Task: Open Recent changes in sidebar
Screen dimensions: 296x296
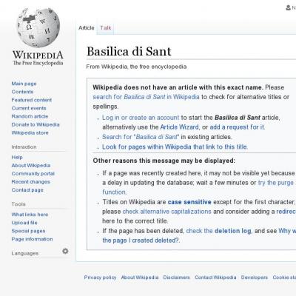Action: click(30, 181)
